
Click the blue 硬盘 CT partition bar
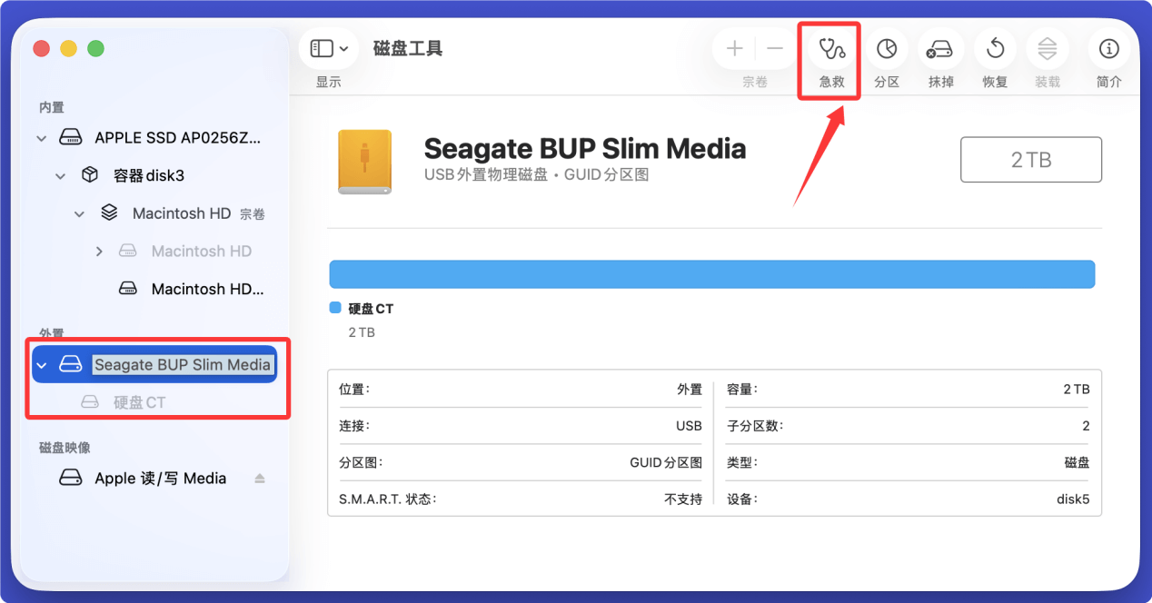point(711,273)
